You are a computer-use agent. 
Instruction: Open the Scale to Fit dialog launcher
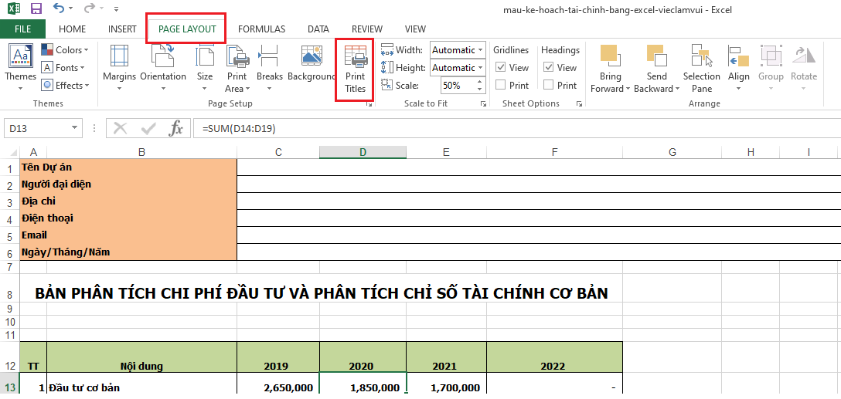pyautogui.click(x=482, y=104)
